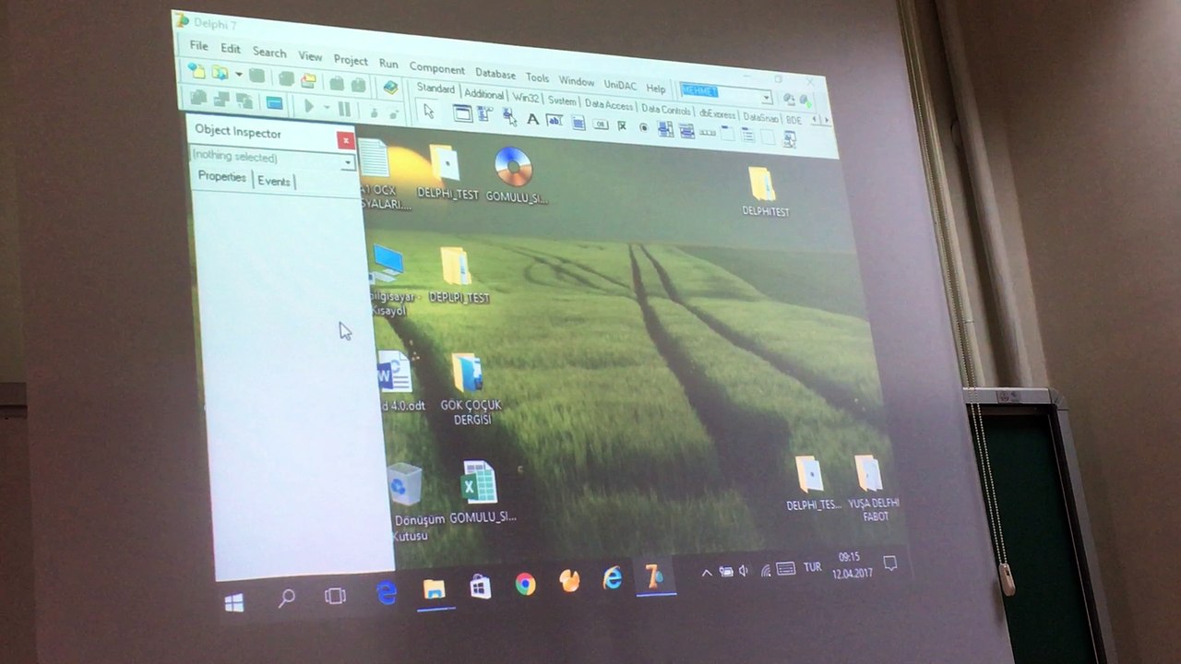This screenshot has height=664, width=1181.
Task: Select the Frames component in palette
Action: click(463, 114)
